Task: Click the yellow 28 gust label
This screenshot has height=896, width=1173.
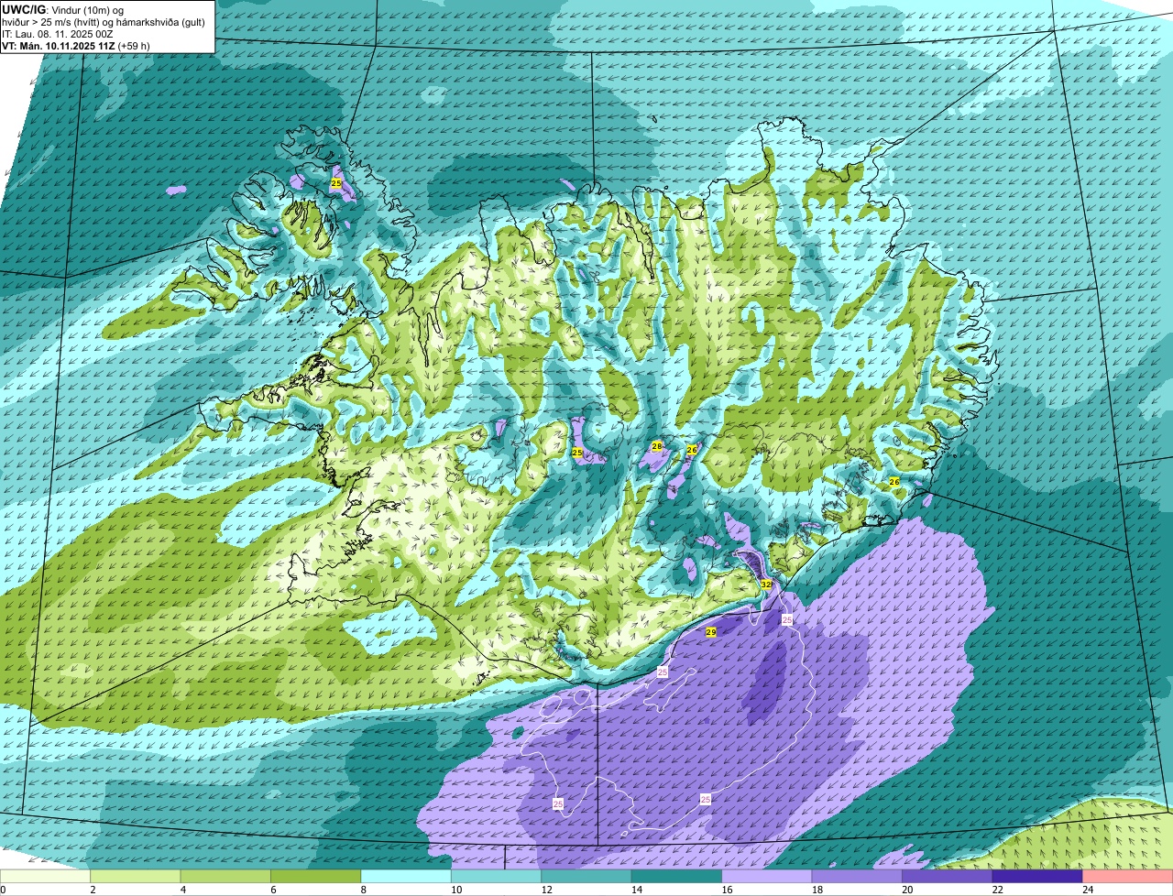Action: [x=656, y=446]
